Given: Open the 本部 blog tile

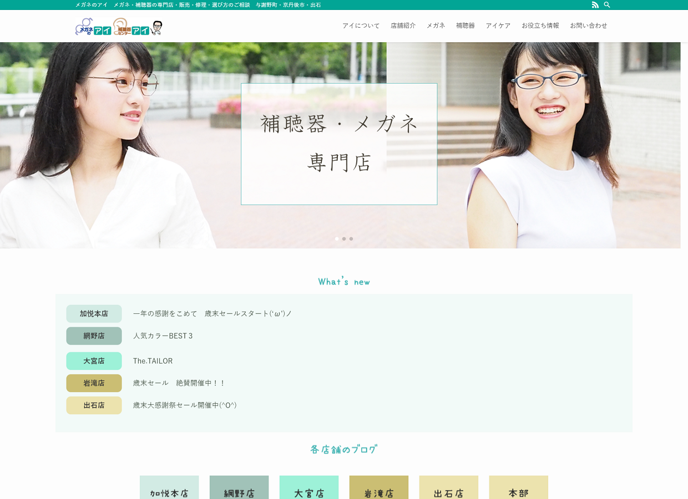Looking at the screenshot, I should 518,488.
